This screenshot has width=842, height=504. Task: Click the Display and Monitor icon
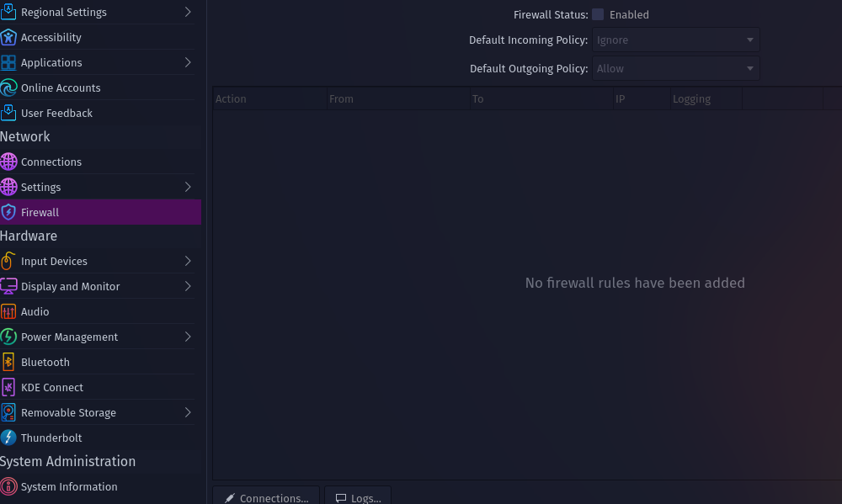(8, 286)
